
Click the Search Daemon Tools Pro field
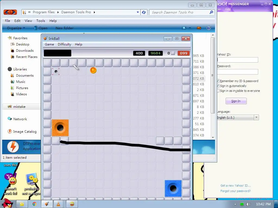[x=182, y=12]
